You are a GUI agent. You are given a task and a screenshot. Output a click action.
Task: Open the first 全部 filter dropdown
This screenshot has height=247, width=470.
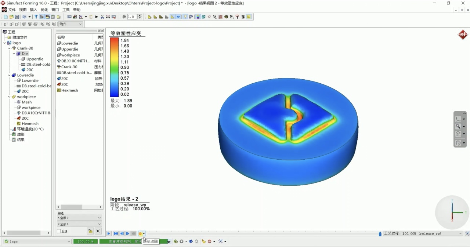click(x=79, y=218)
